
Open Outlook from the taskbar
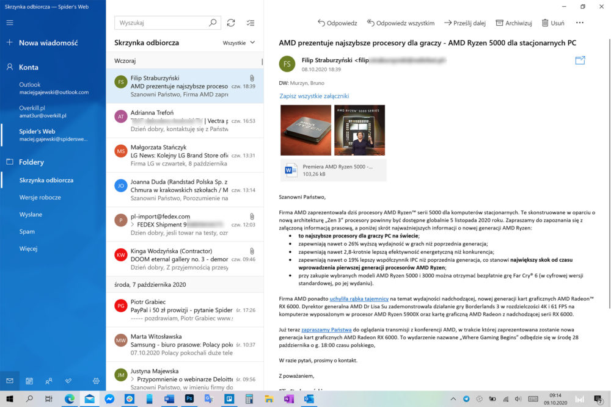coord(309,399)
